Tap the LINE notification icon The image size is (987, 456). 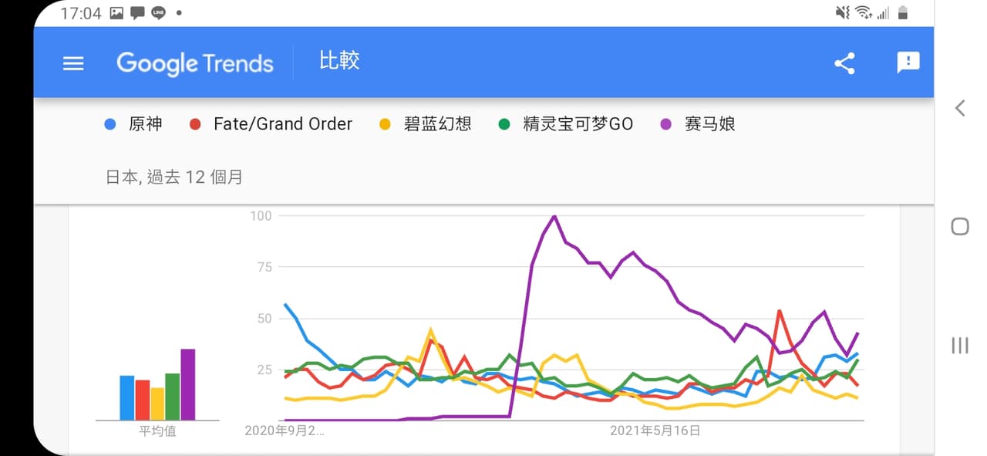coord(158,13)
